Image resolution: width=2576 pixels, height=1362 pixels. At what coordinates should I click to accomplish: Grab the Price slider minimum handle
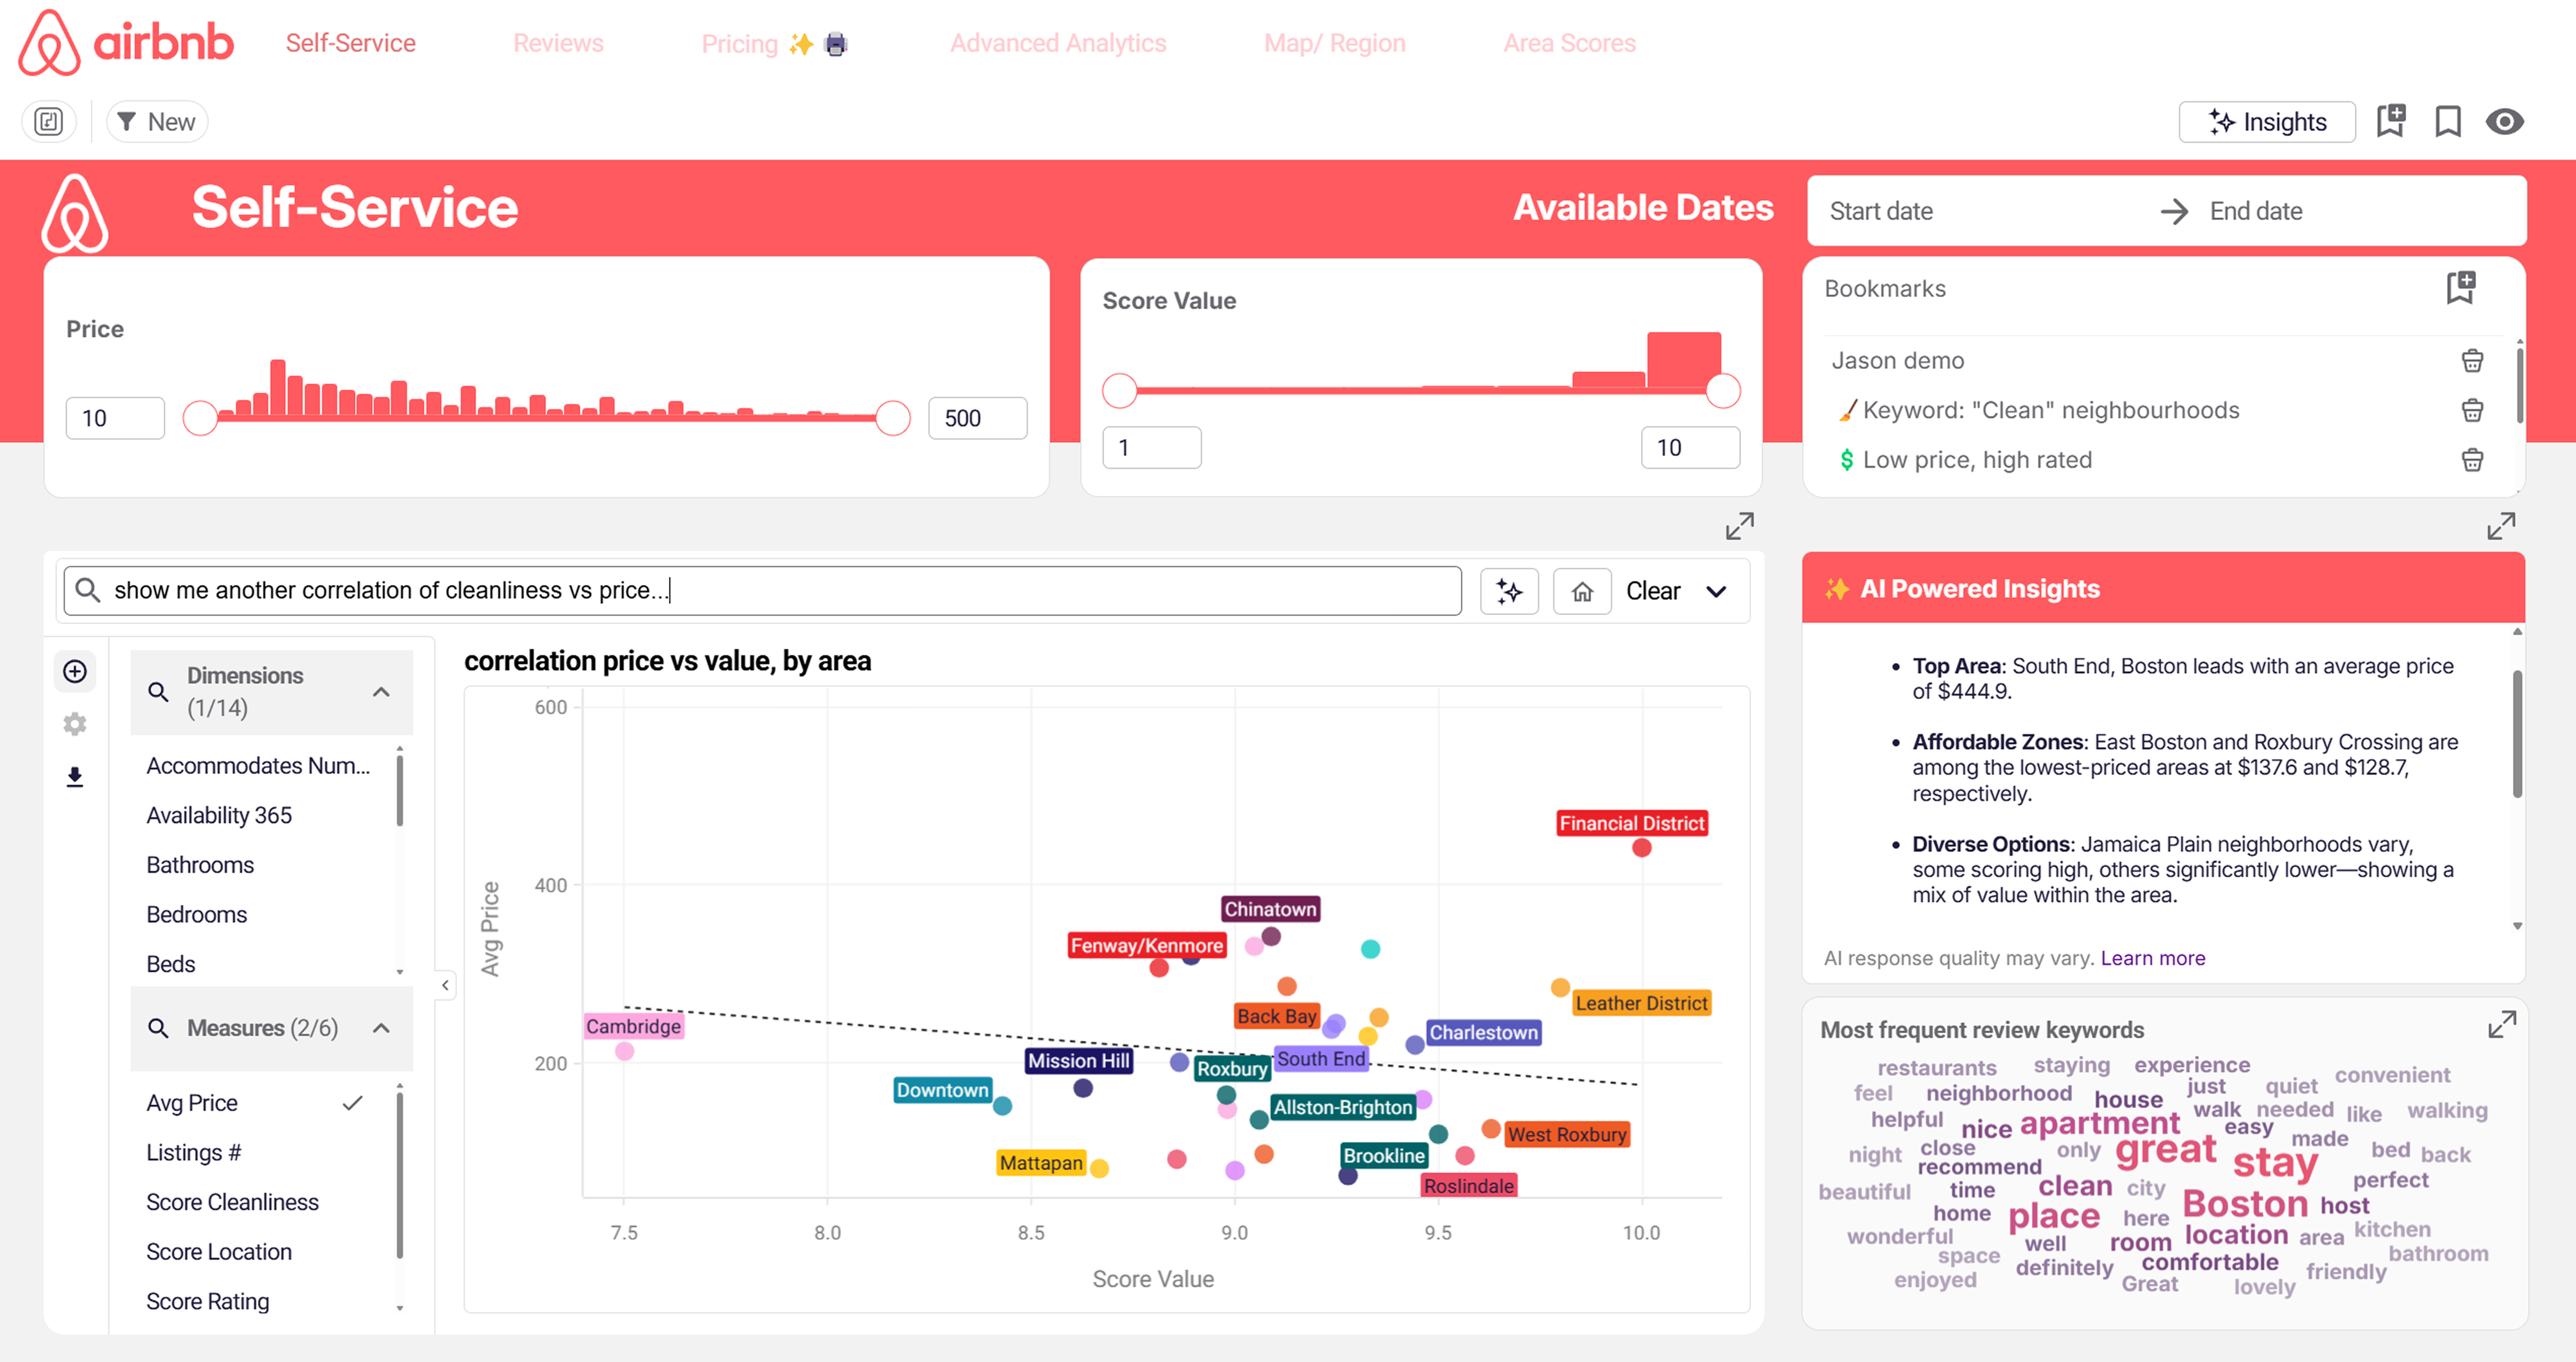[200, 418]
